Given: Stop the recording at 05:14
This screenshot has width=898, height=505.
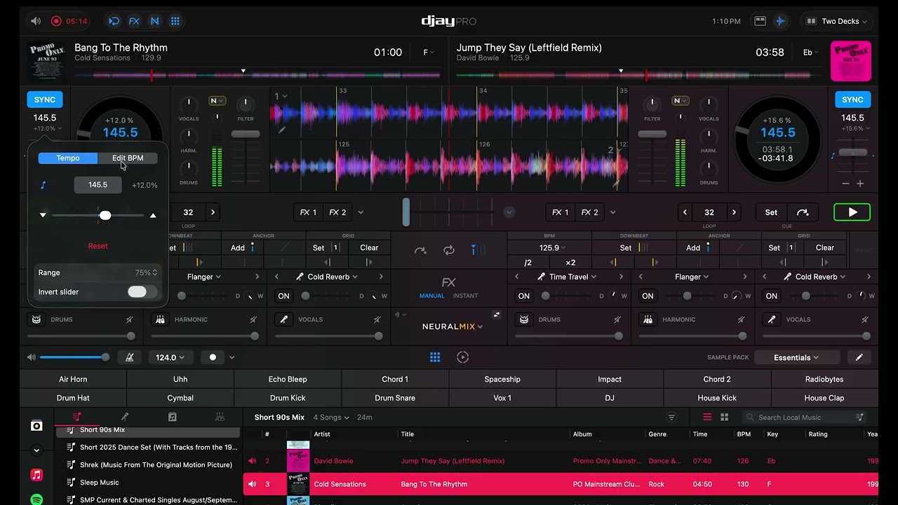Looking at the screenshot, I should click(56, 21).
